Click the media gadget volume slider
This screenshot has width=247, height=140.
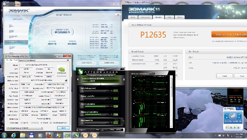(233, 102)
